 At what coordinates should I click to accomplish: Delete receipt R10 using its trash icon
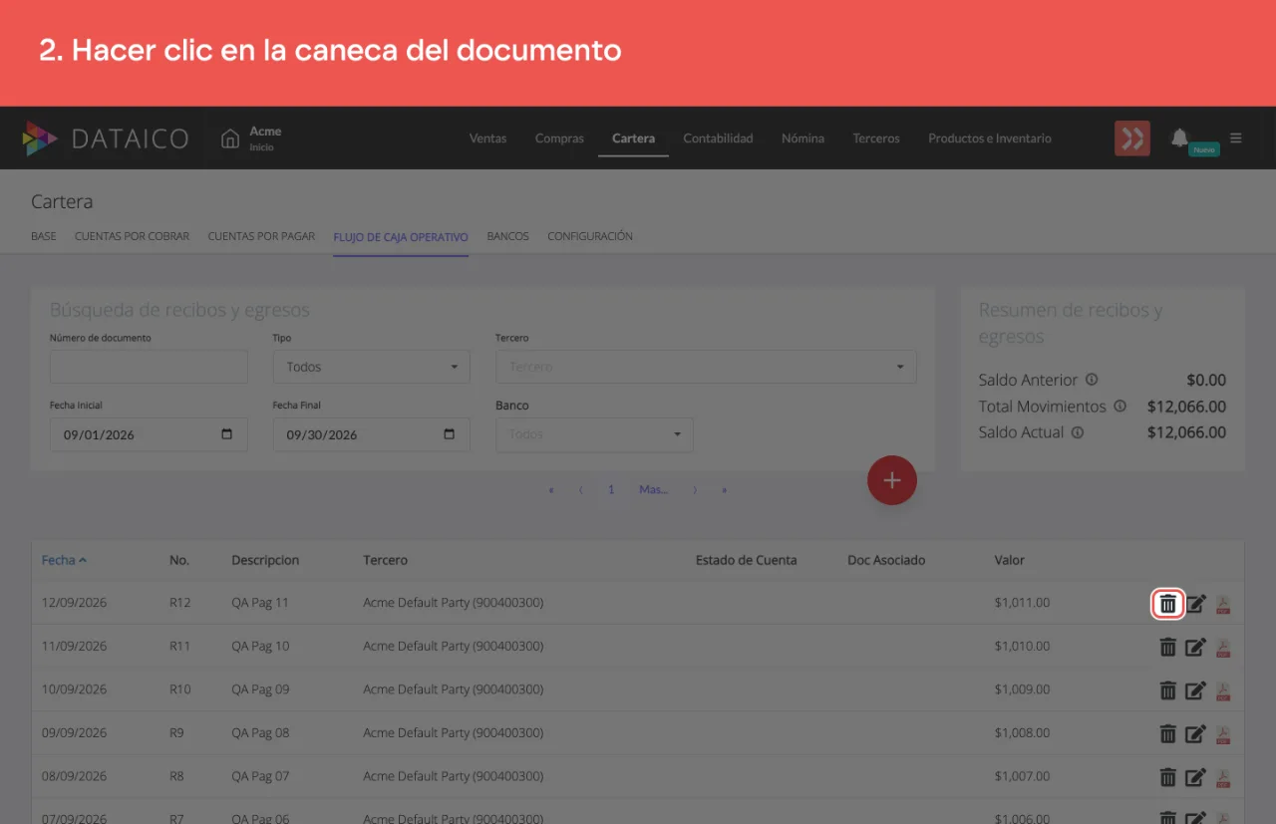pyautogui.click(x=1167, y=690)
